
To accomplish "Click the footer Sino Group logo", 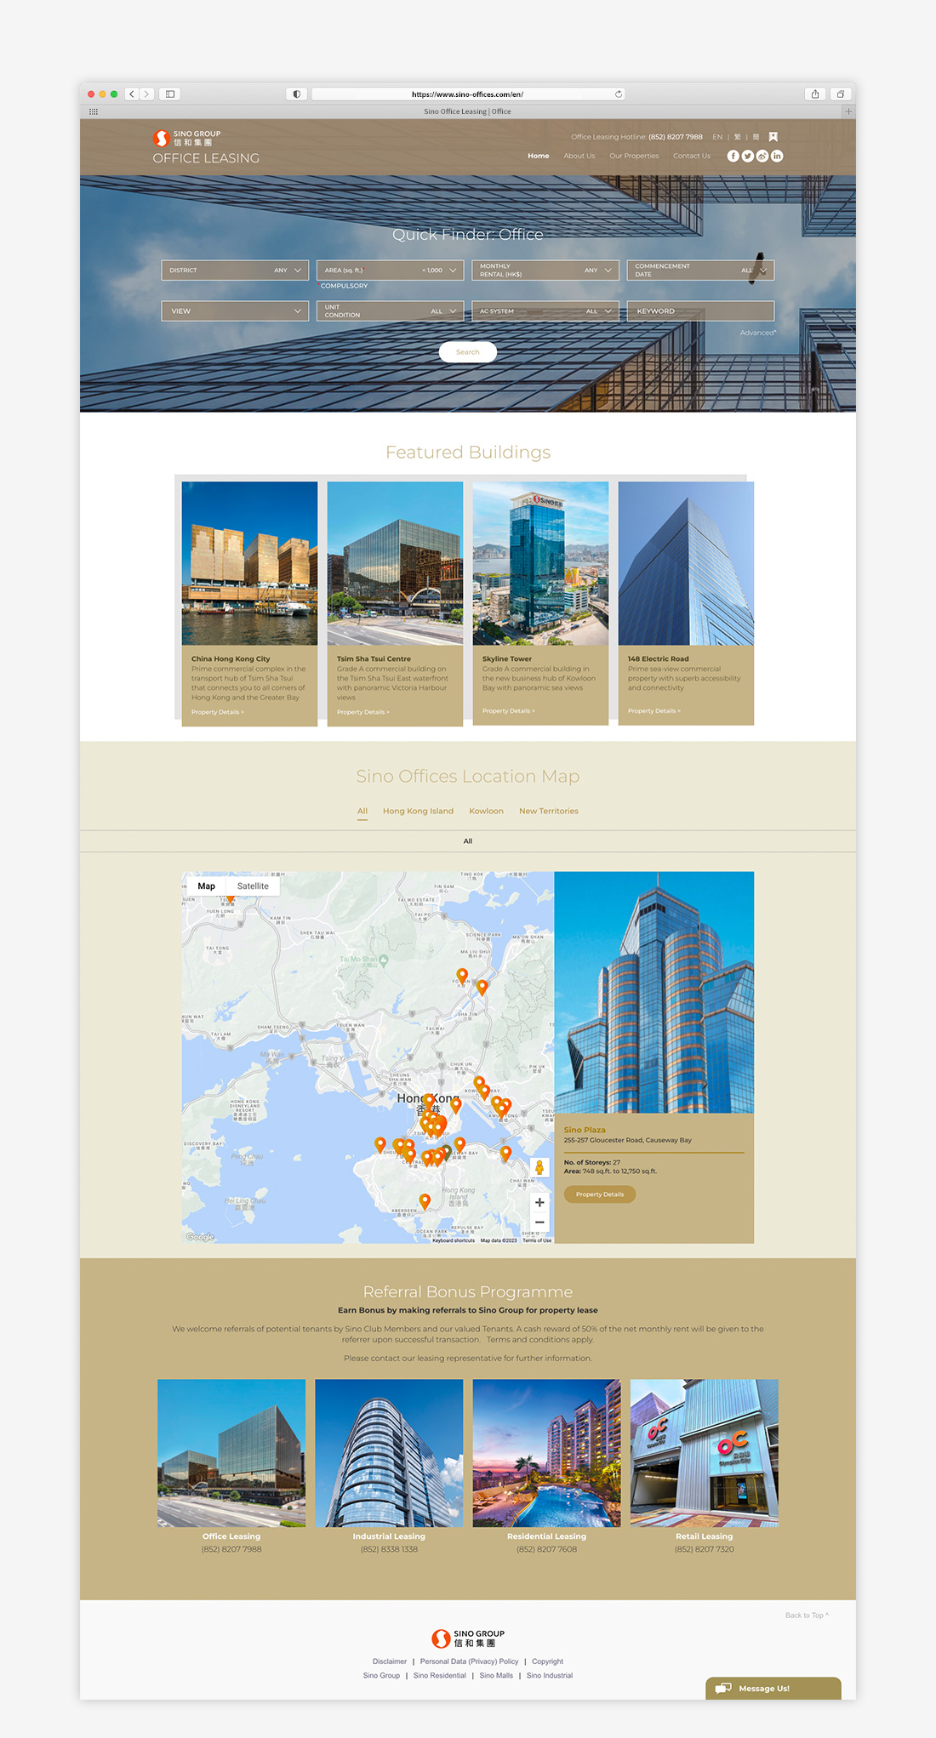I will [468, 1638].
